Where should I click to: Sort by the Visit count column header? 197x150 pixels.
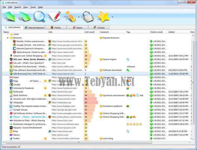(89, 32)
